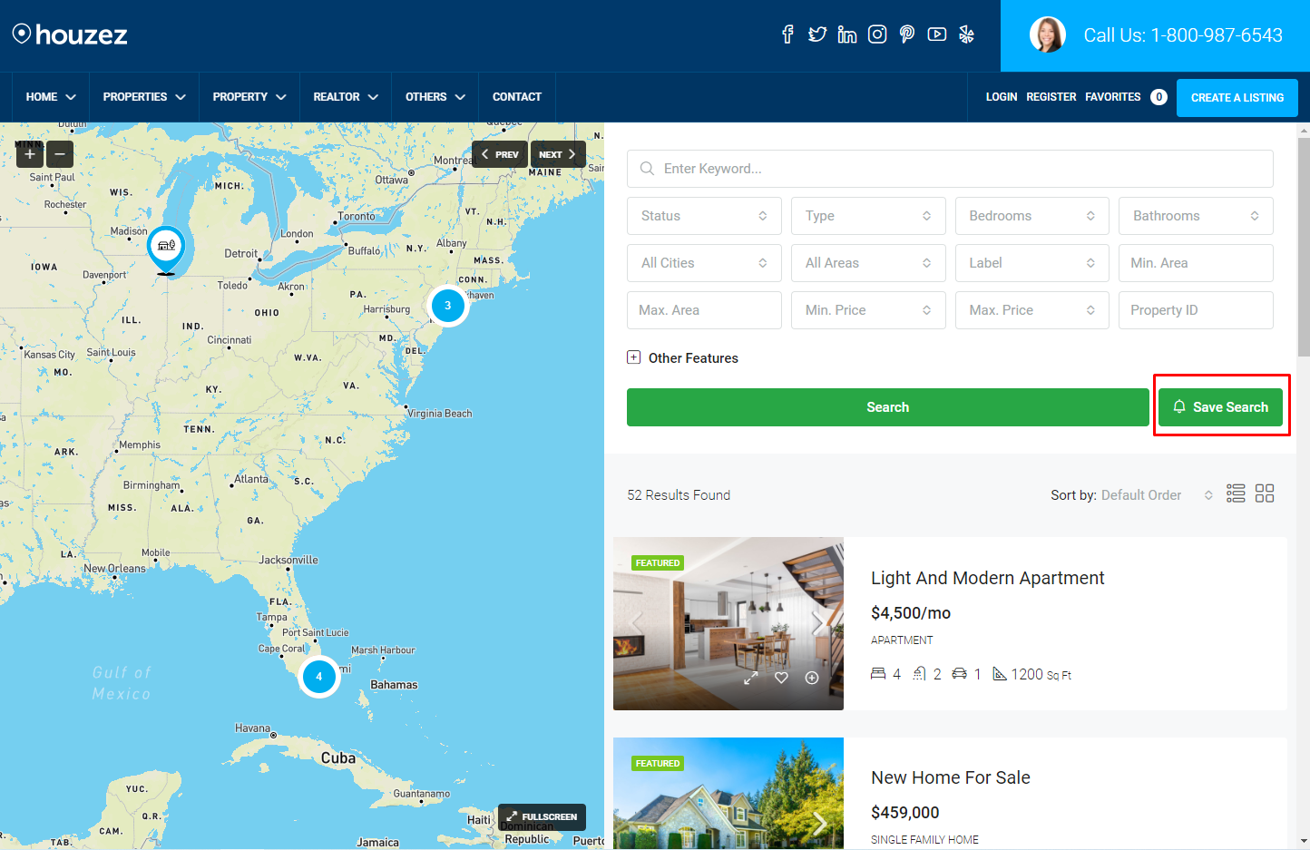Zoom in on the map

pos(30,154)
